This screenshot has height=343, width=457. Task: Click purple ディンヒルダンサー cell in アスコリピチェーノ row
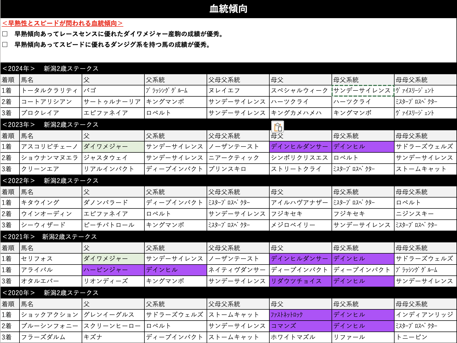[301, 147]
